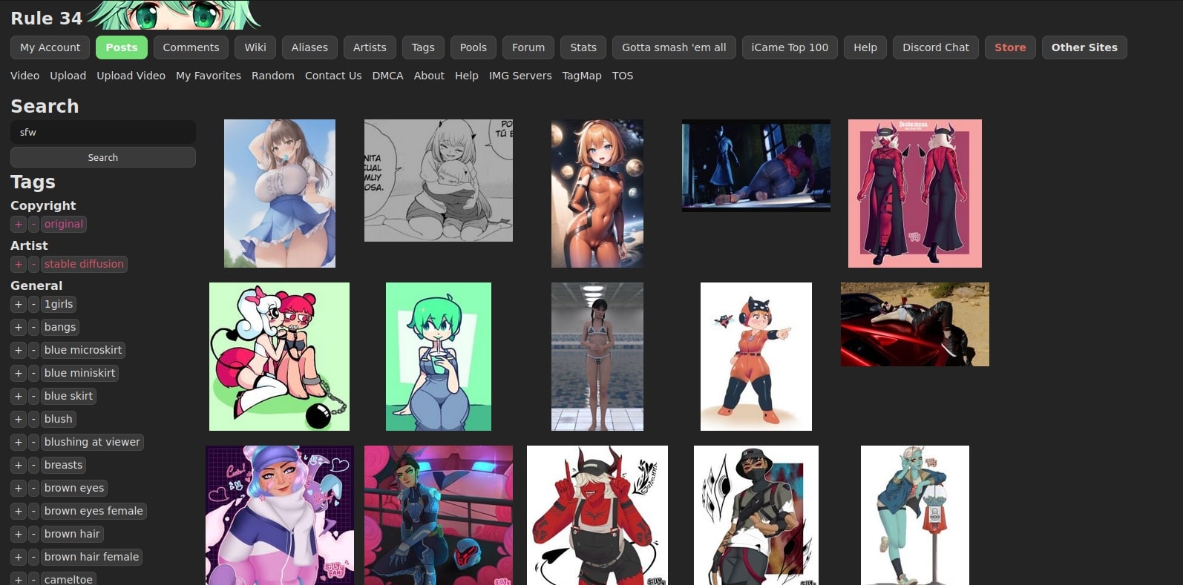Add 'bangs' to the search with plus
The height and width of the screenshot is (585, 1183).
(x=19, y=327)
